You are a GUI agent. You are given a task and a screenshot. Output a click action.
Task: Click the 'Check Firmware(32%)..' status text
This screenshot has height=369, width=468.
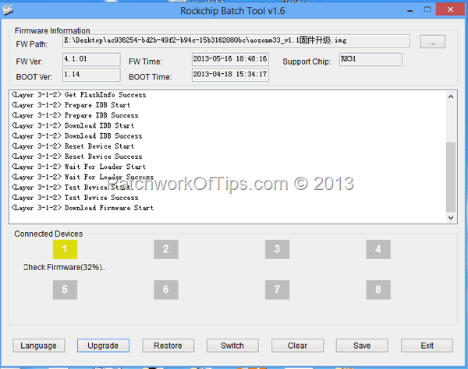65,268
